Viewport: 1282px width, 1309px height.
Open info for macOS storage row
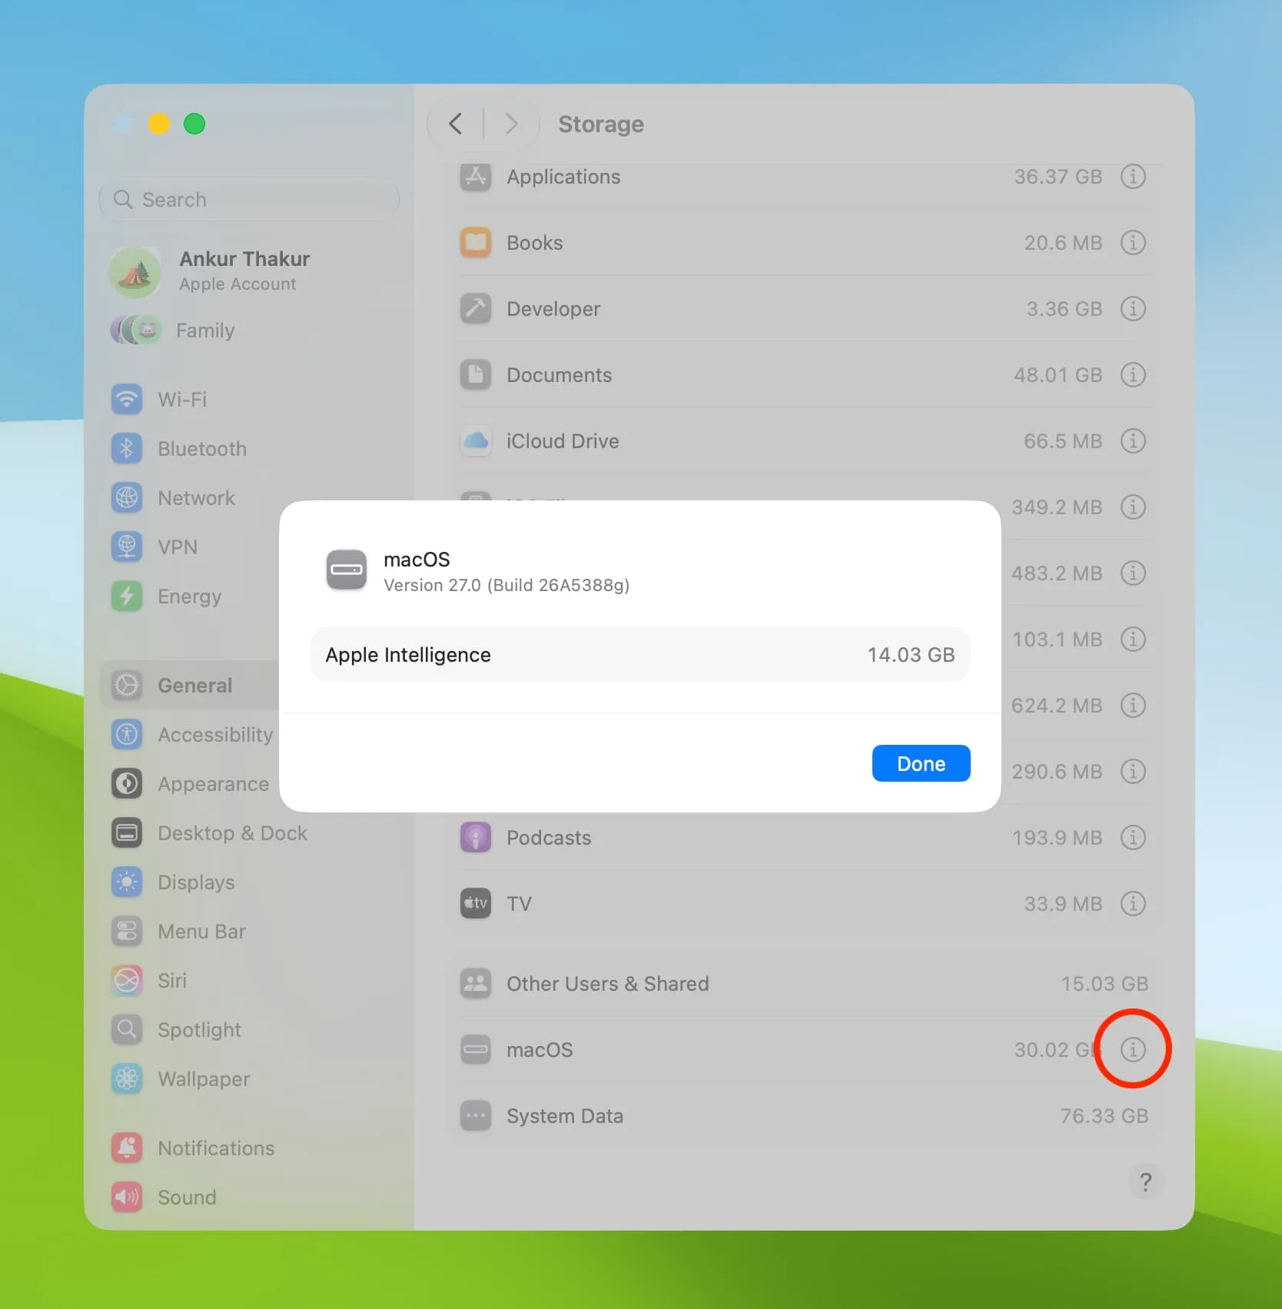coord(1133,1050)
